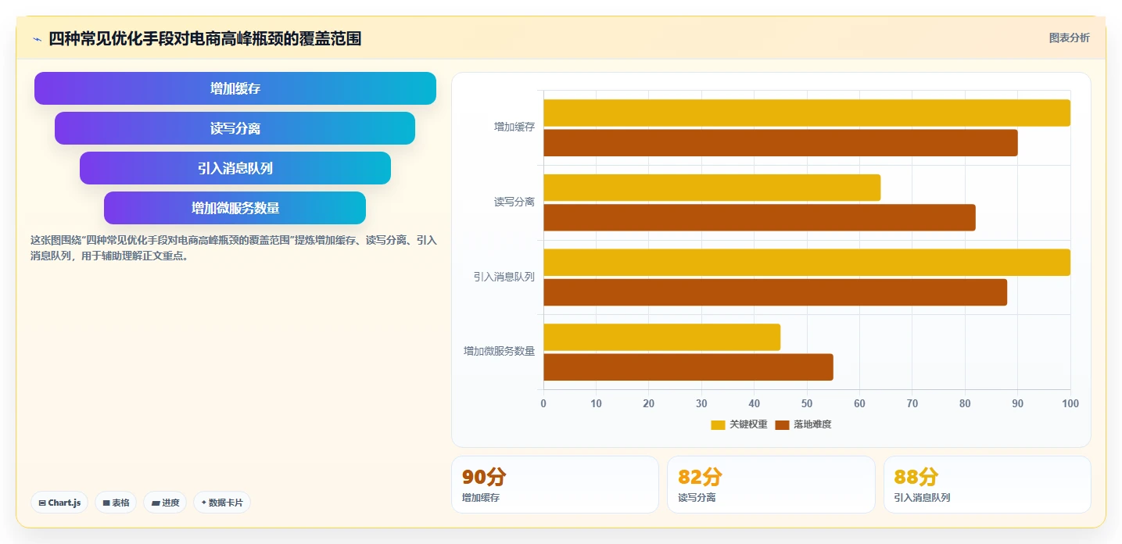Click the 增加微服务数量 label on the chart's vertical axis

pos(500,351)
